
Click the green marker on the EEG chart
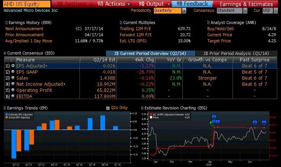(x=211, y=123)
